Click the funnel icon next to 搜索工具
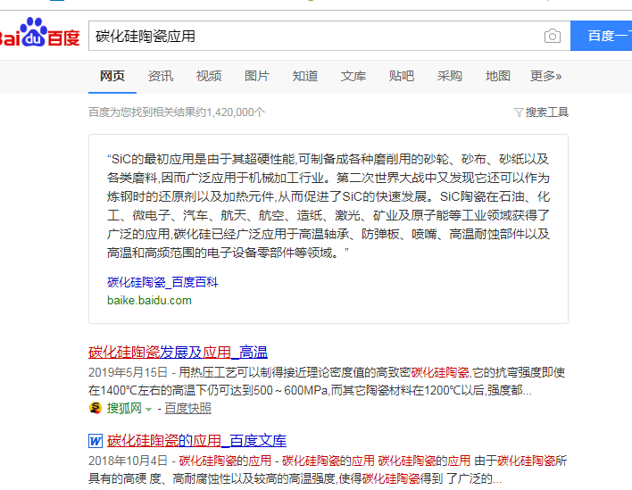The width and height of the screenshot is (632, 490). coord(519,112)
